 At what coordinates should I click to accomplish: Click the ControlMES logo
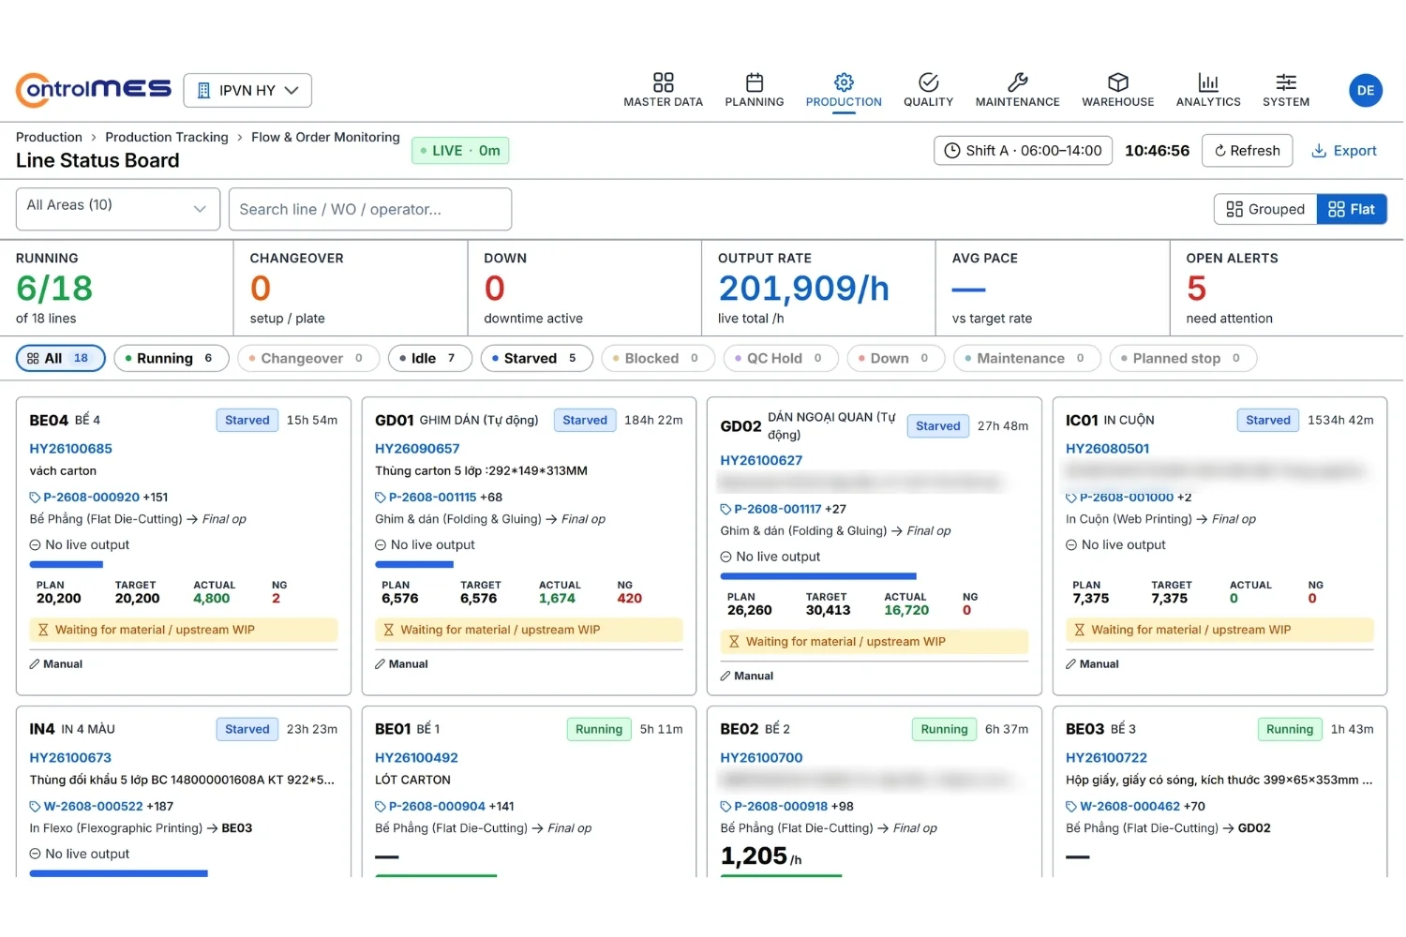pos(94,90)
